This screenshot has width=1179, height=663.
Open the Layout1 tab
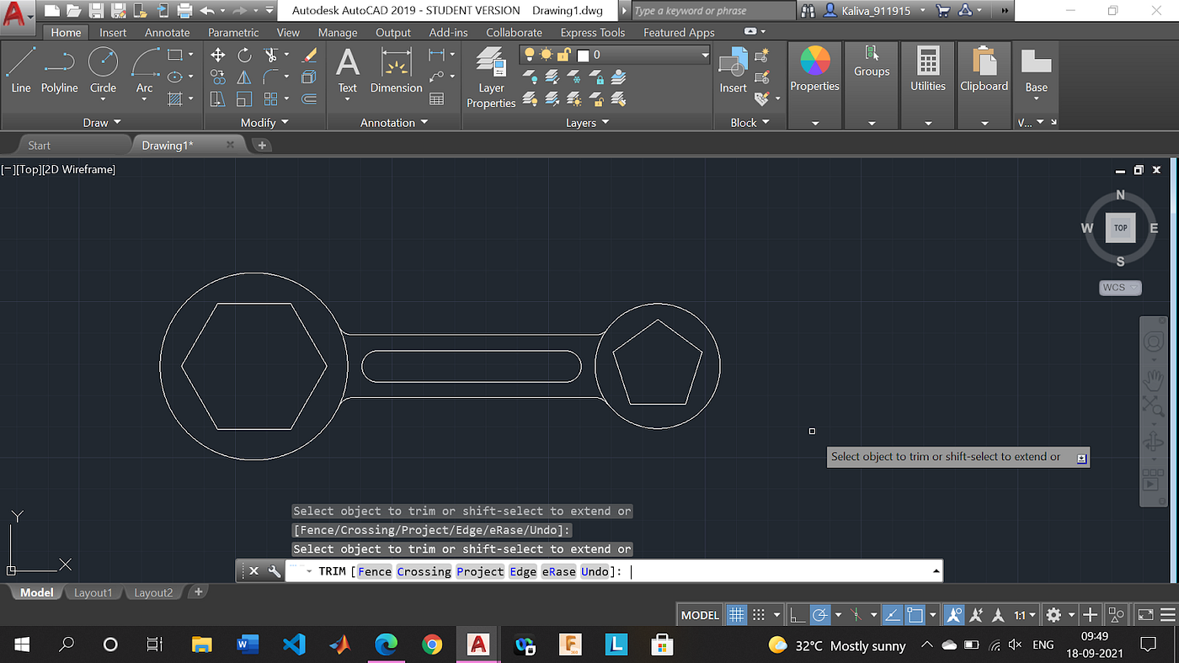(93, 592)
